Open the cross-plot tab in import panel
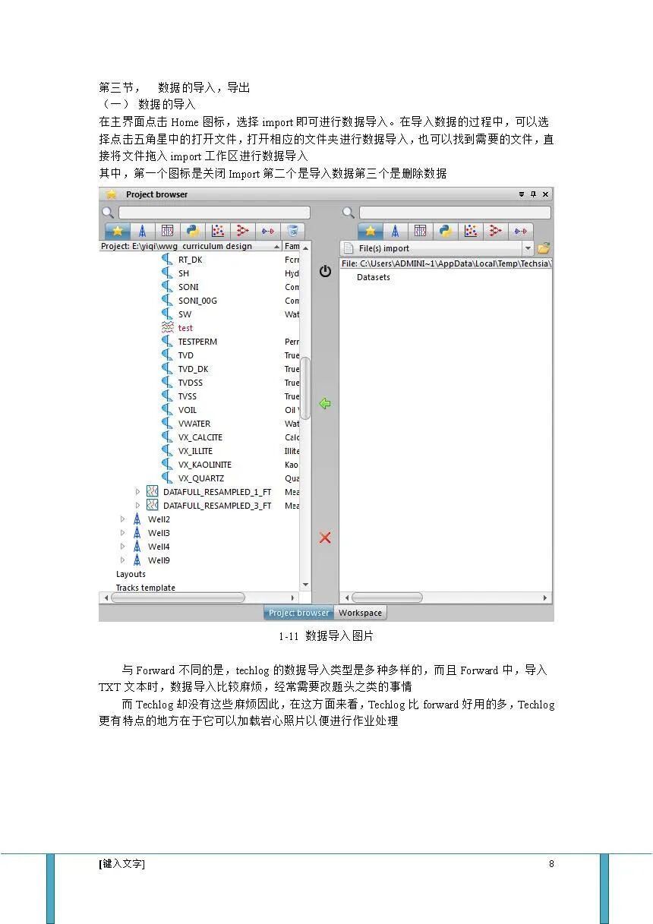Screen dimensions: 653x924 click(471, 231)
